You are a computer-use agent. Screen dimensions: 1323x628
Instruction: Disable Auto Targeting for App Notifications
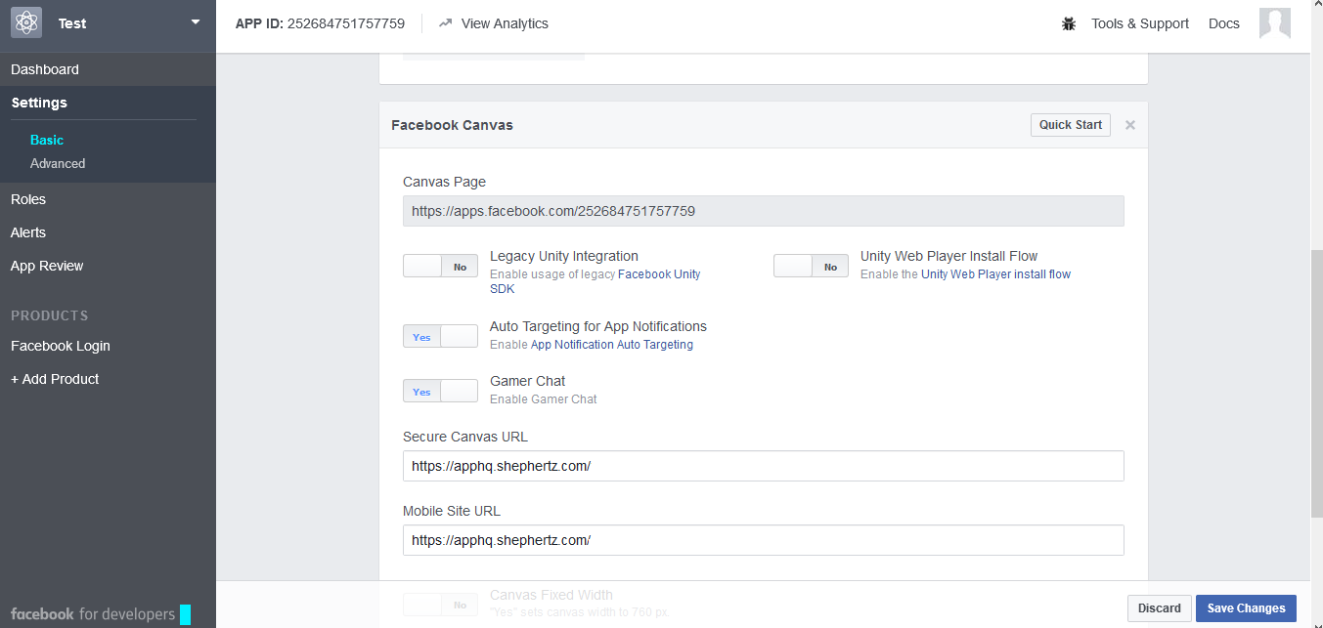tap(440, 337)
